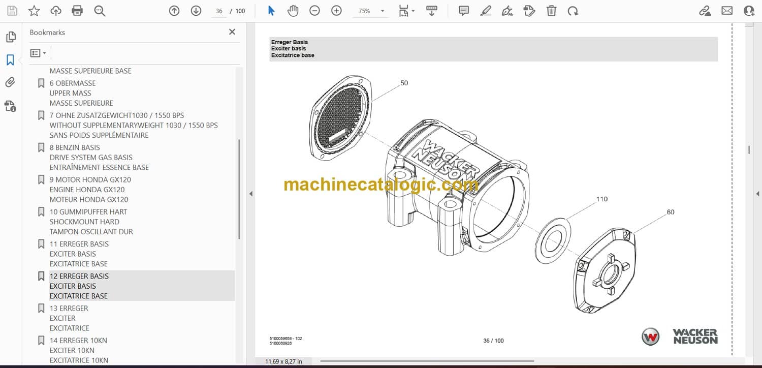Add a comment note
The width and height of the screenshot is (762, 368).
pyautogui.click(x=464, y=11)
